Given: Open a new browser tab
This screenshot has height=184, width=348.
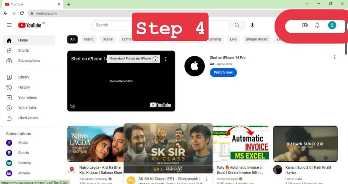Looking at the screenshot, I should [x=69, y=4].
